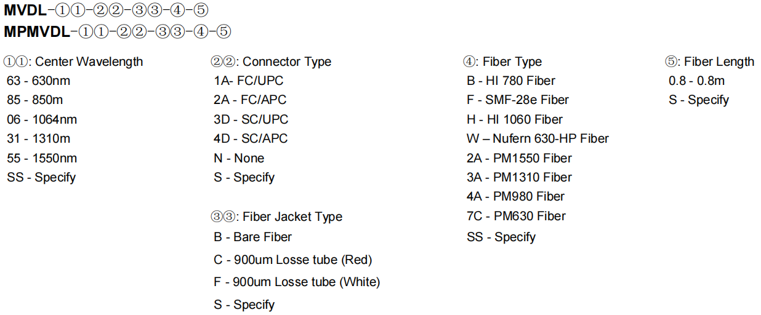Click the 63 - 630nm wavelength option

click(38, 81)
